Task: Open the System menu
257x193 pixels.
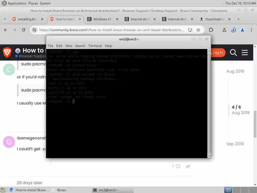Action: pos(45,3)
